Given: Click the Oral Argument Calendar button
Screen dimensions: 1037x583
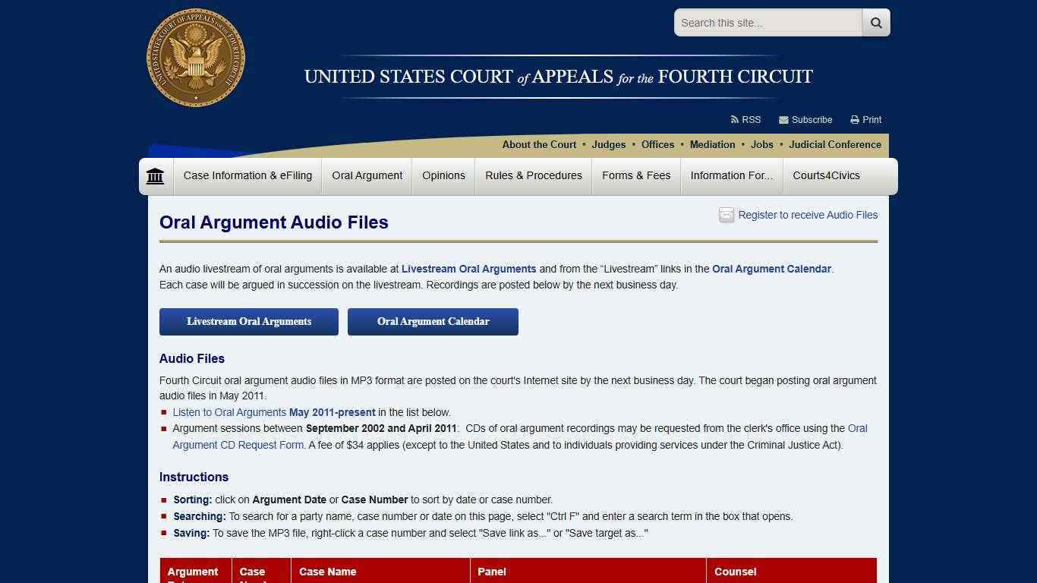Looking at the screenshot, I should click(433, 321).
